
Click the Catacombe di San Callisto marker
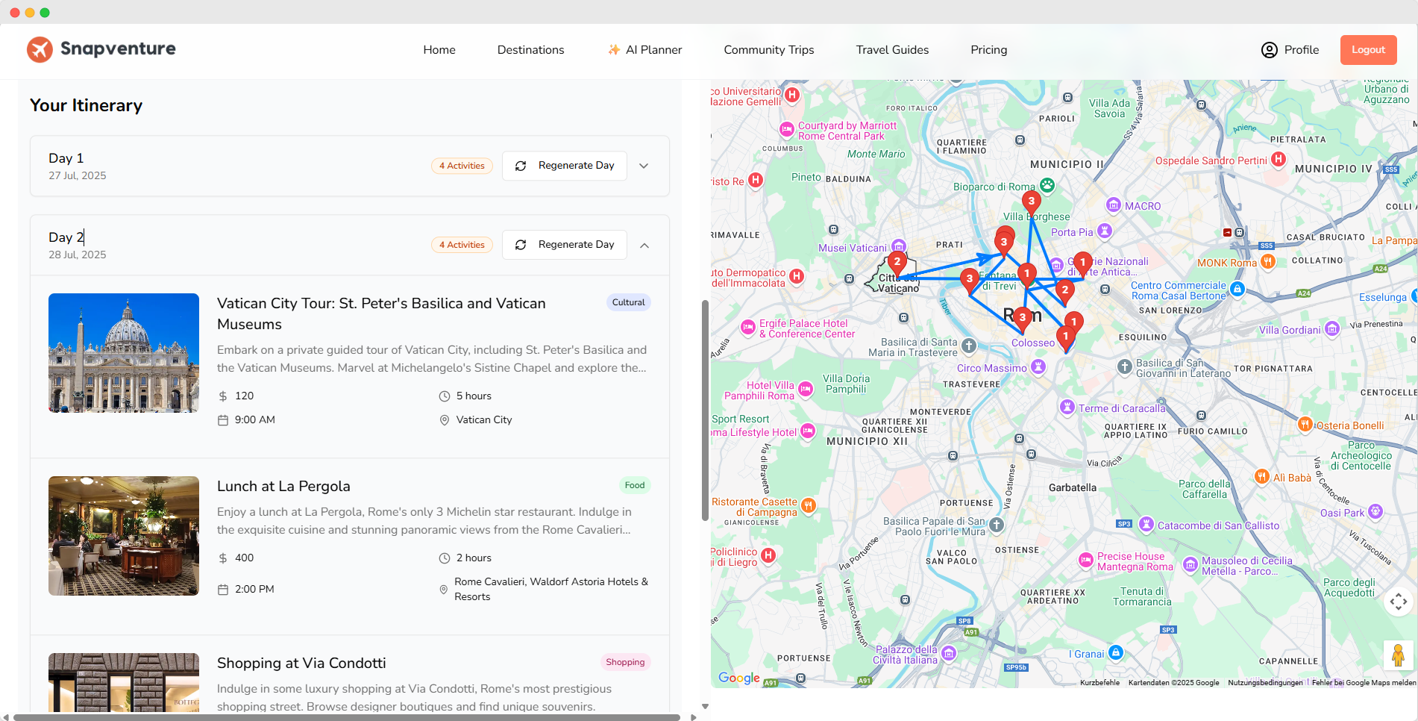[1146, 525]
